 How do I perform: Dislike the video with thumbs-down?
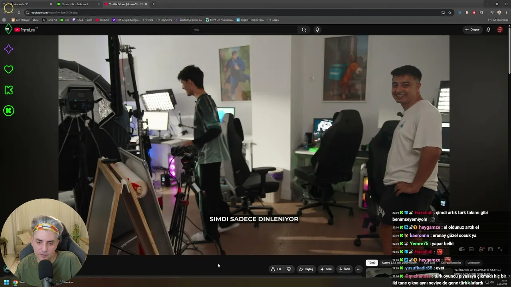(x=289, y=269)
